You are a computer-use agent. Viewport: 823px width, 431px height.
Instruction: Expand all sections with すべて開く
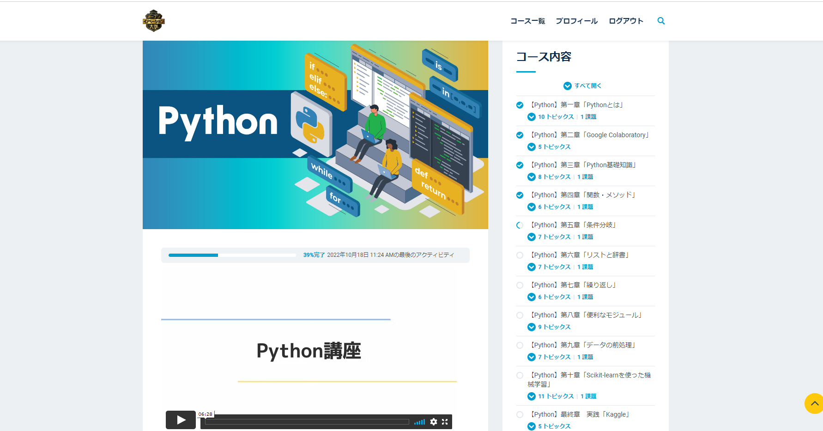tap(582, 85)
